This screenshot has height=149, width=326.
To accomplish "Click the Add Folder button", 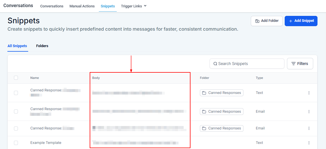I will 266,21.
